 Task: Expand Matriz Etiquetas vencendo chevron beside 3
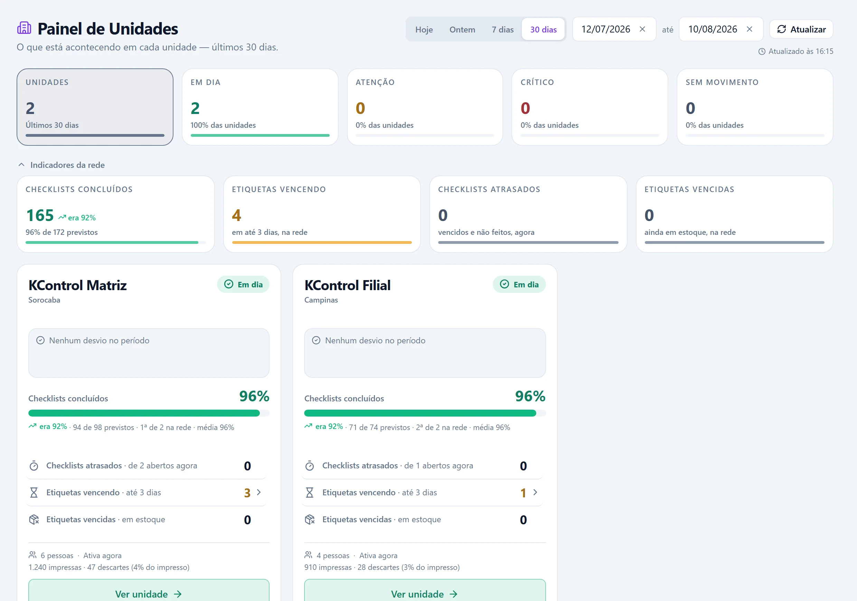pos(259,493)
